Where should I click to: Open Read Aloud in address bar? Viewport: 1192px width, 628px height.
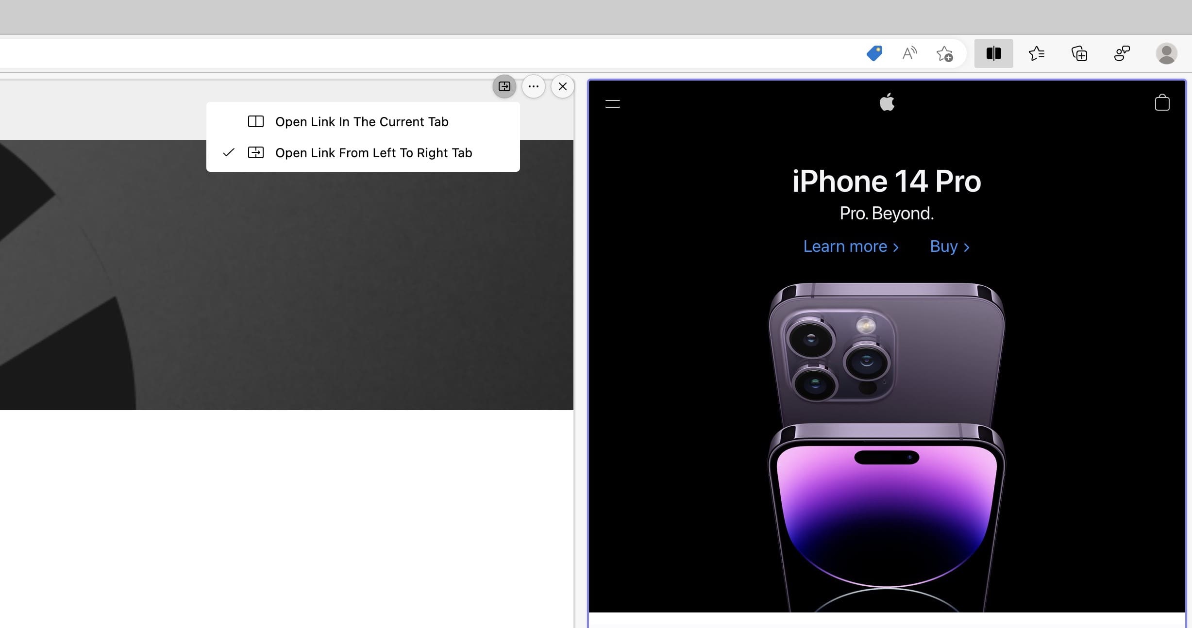(909, 53)
